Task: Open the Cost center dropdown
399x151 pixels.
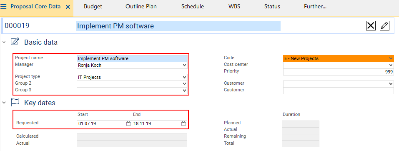Action: pyautogui.click(x=391, y=65)
